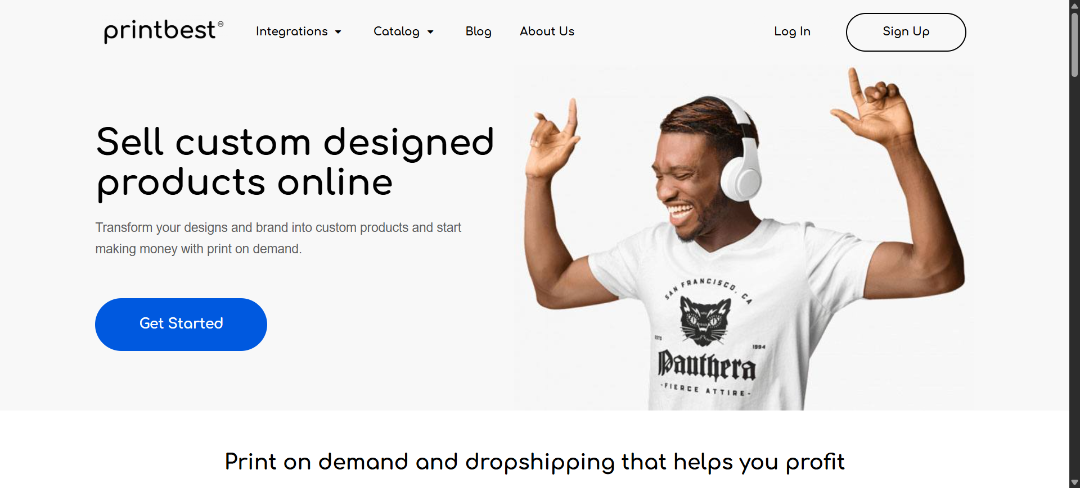Open the Catalog menu
This screenshot has height=488, width=1080.
397,31
